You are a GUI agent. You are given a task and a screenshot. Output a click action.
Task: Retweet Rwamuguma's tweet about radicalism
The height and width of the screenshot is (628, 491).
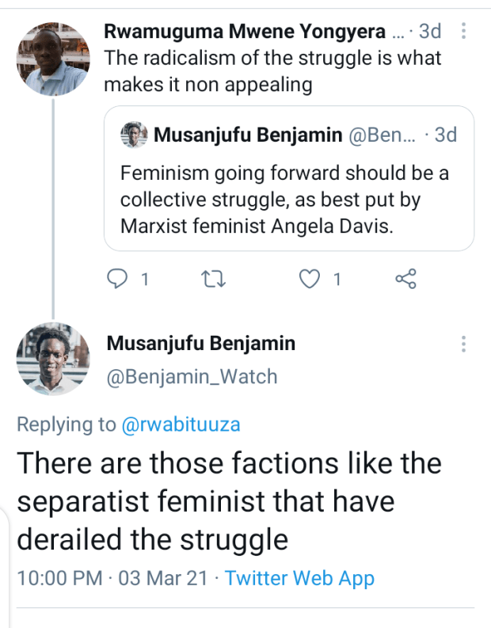[x=213, y=278]
